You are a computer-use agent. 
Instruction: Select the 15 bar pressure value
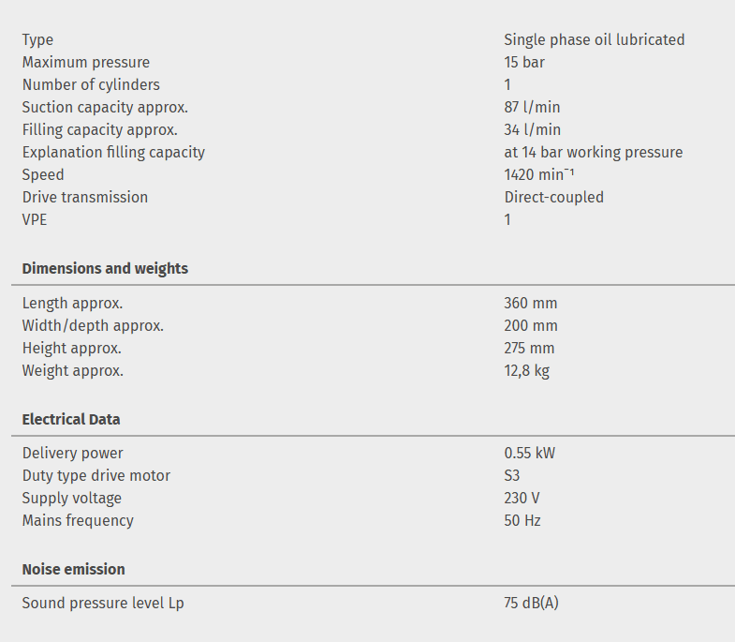point(524,62)
